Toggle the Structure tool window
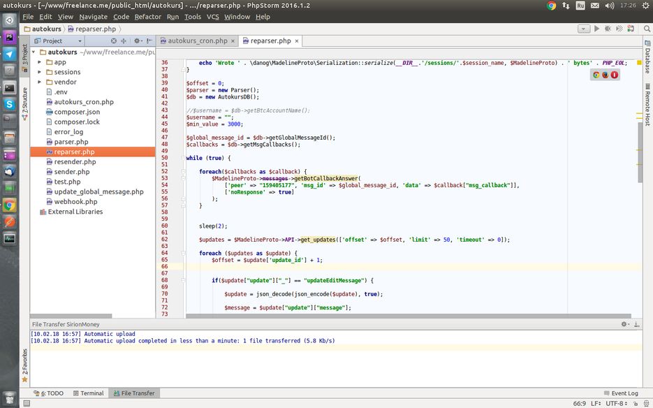 [24, 104]
